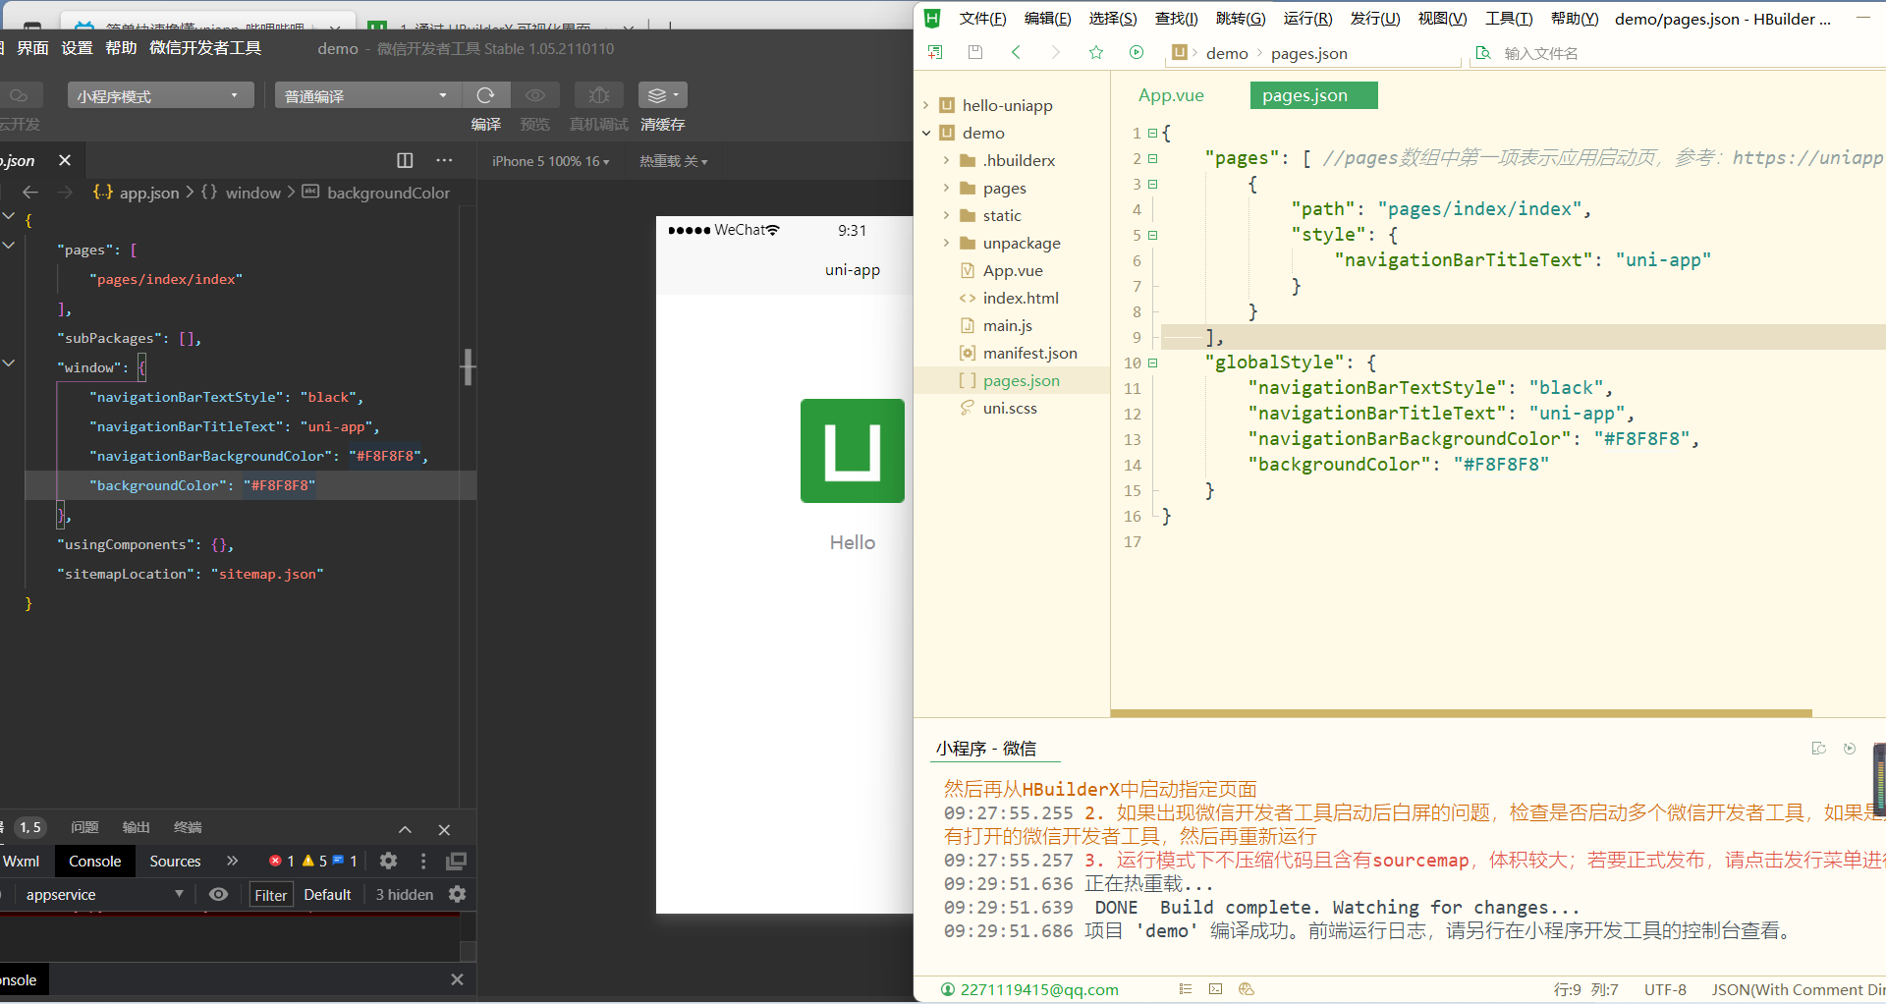Toggle the split editor view icon
Viewport: 1886px width, 1004px height.
point(405,160)
